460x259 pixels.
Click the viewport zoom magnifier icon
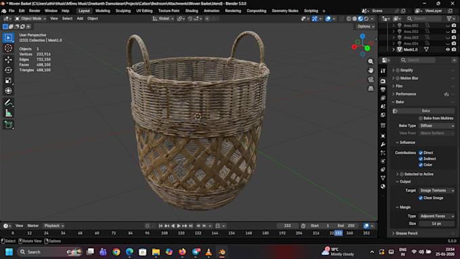click(371, 62)
